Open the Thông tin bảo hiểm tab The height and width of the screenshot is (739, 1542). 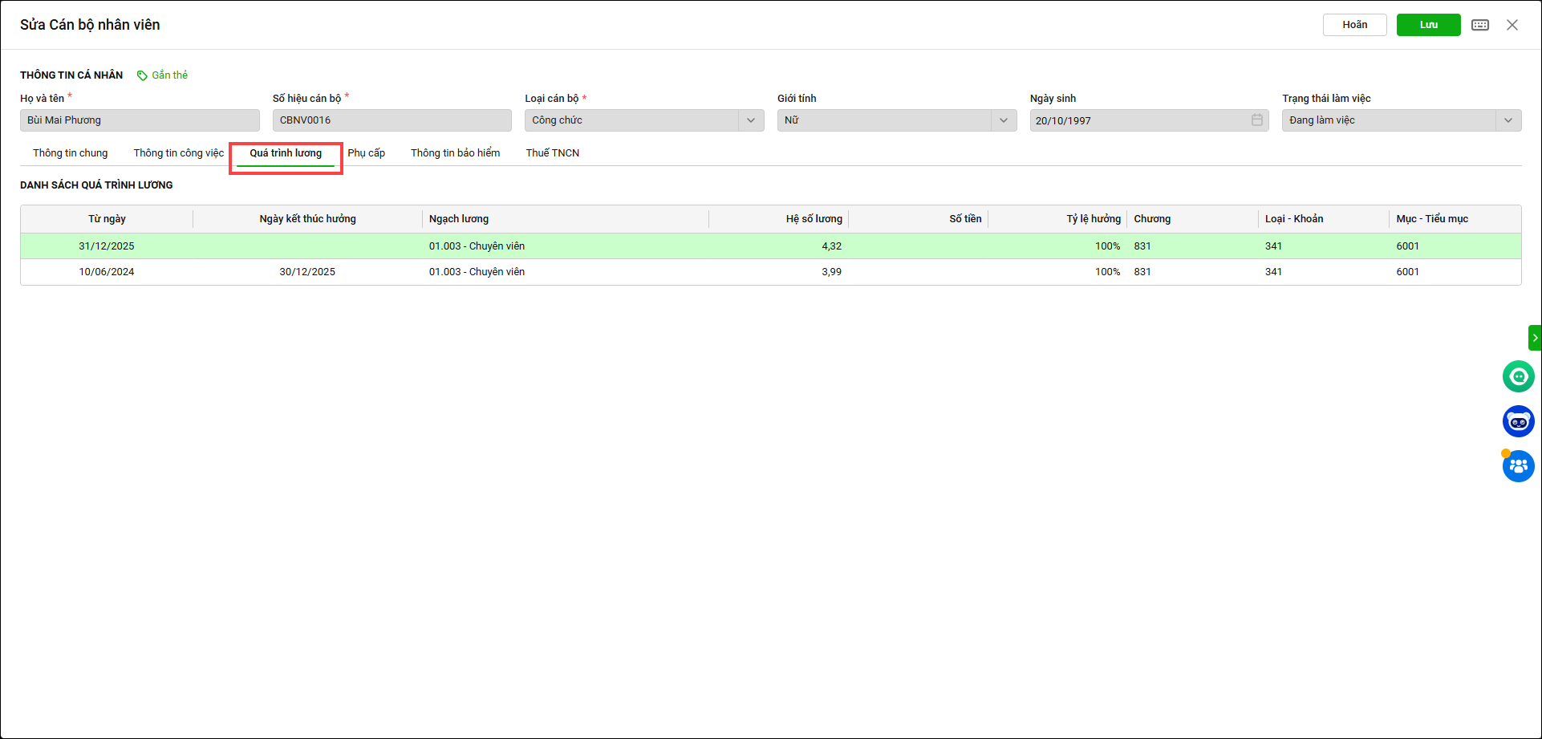[x=456, y=153]
